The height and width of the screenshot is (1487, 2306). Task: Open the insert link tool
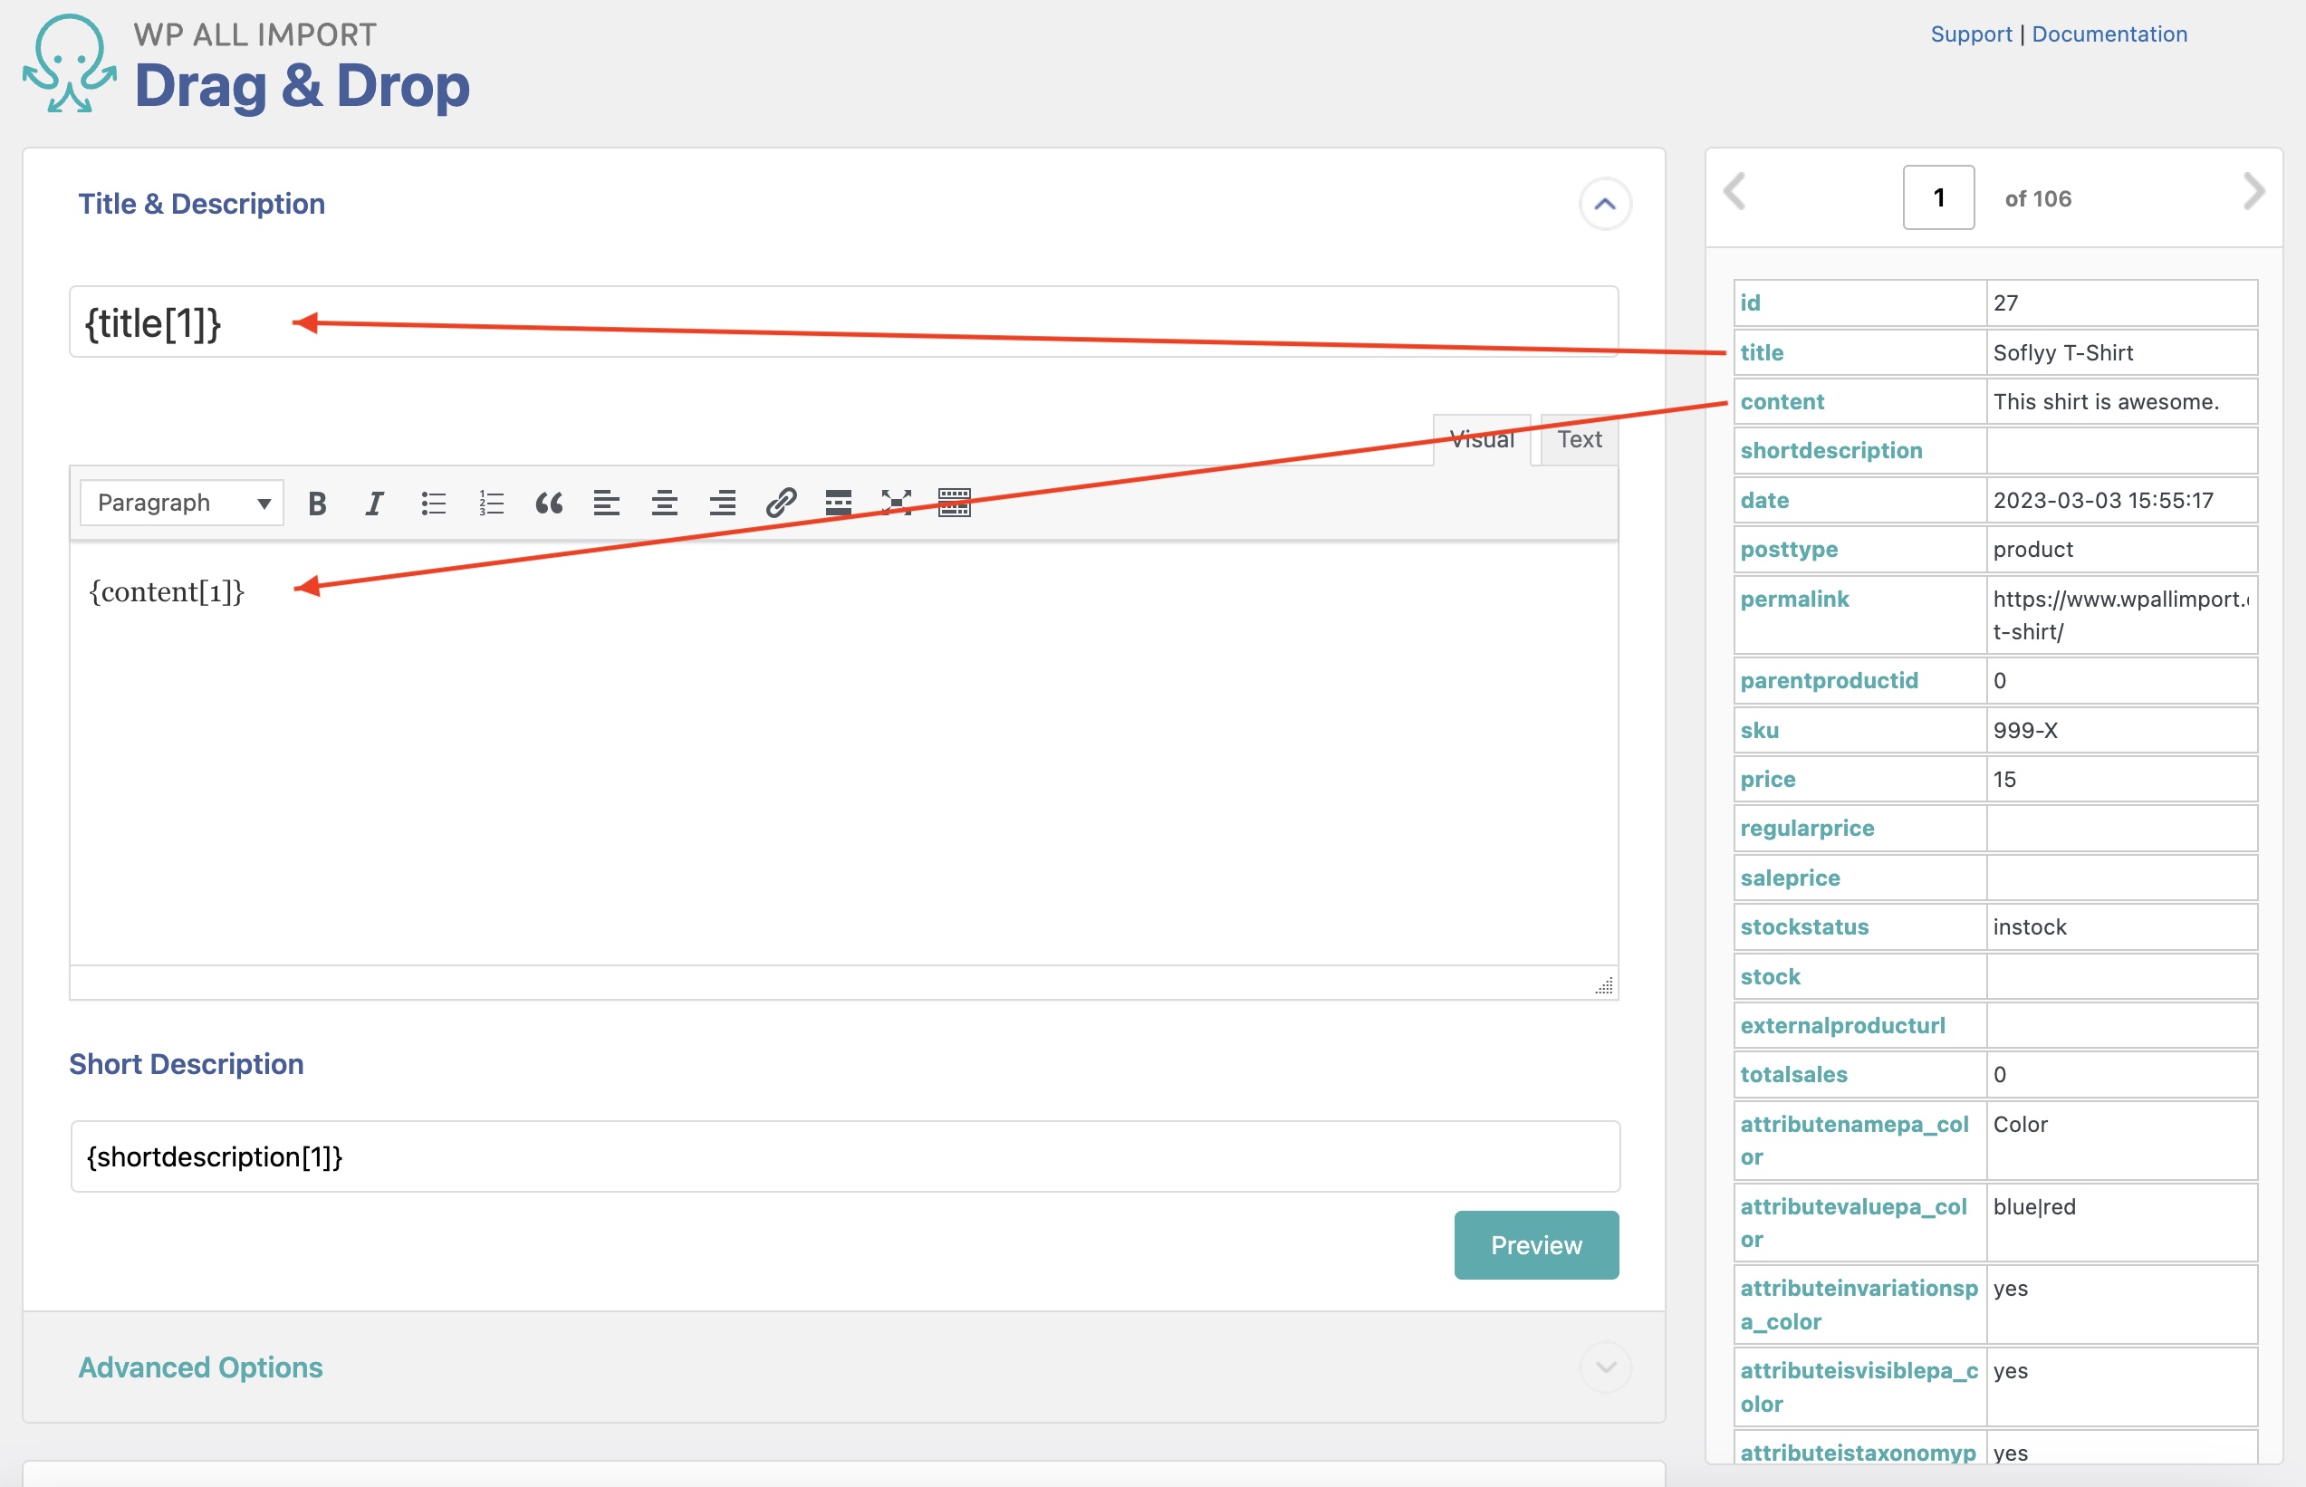pos(780,504)
